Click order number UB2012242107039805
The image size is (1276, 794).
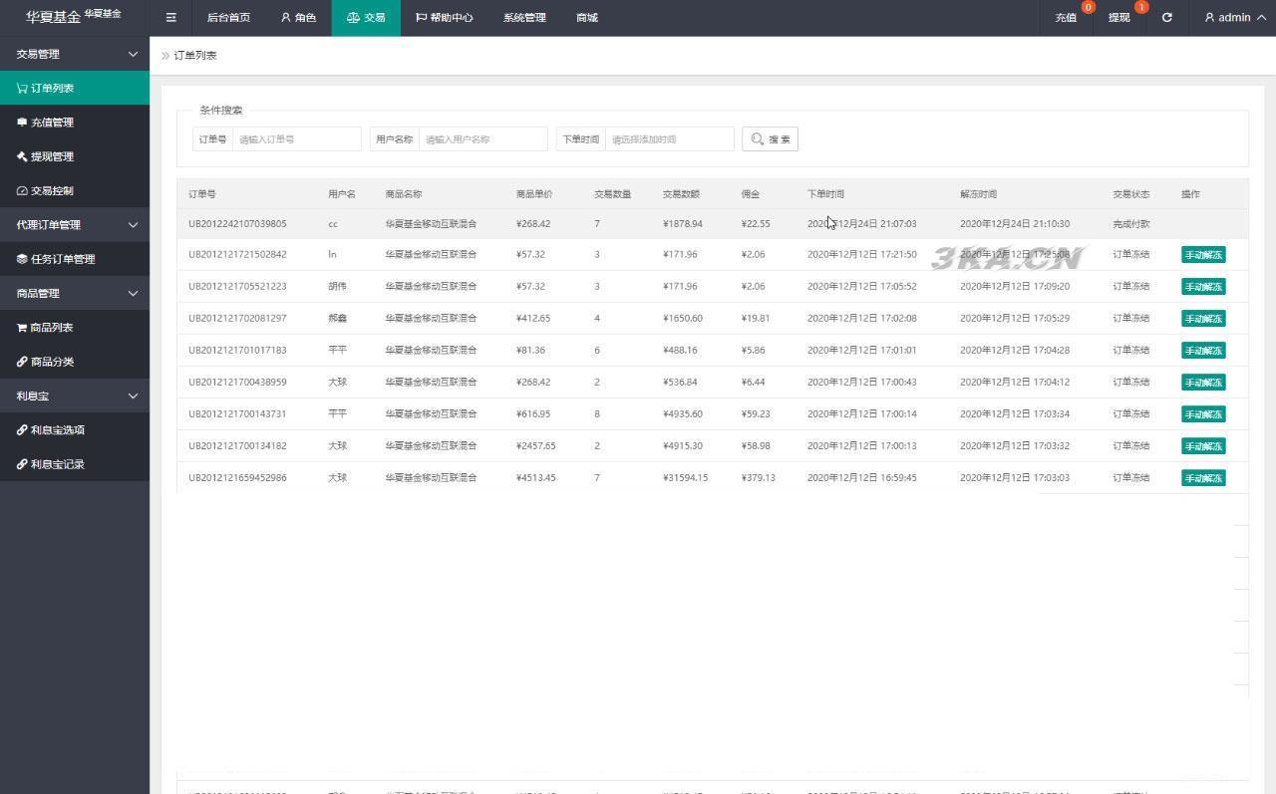point(237,224)
